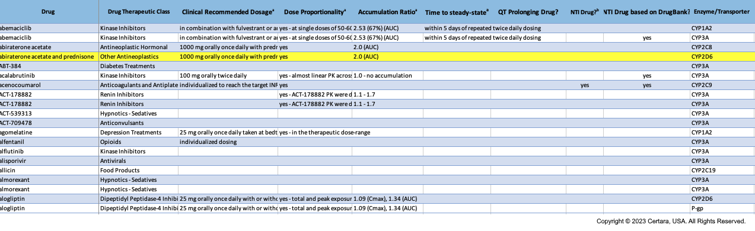Click the allicin Food Products cell

click(139, 171)
